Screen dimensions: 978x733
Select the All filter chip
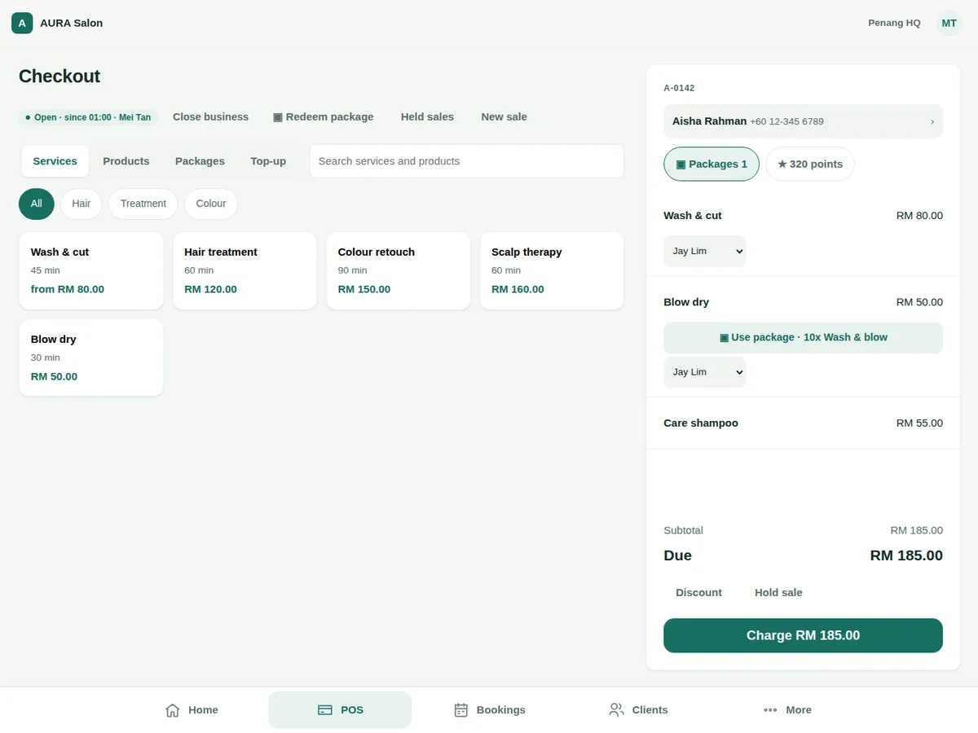tap(37, 204)
